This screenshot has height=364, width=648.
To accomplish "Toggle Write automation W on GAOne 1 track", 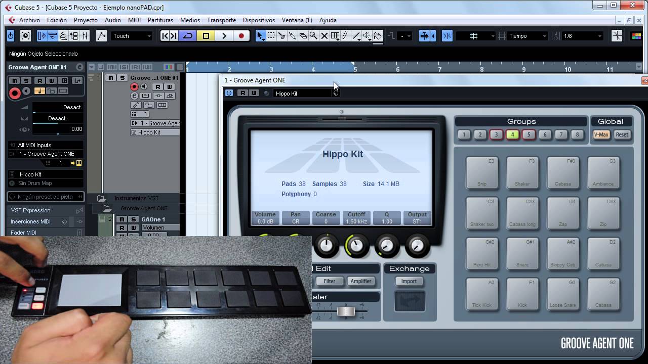I will [x=134, y=228].
